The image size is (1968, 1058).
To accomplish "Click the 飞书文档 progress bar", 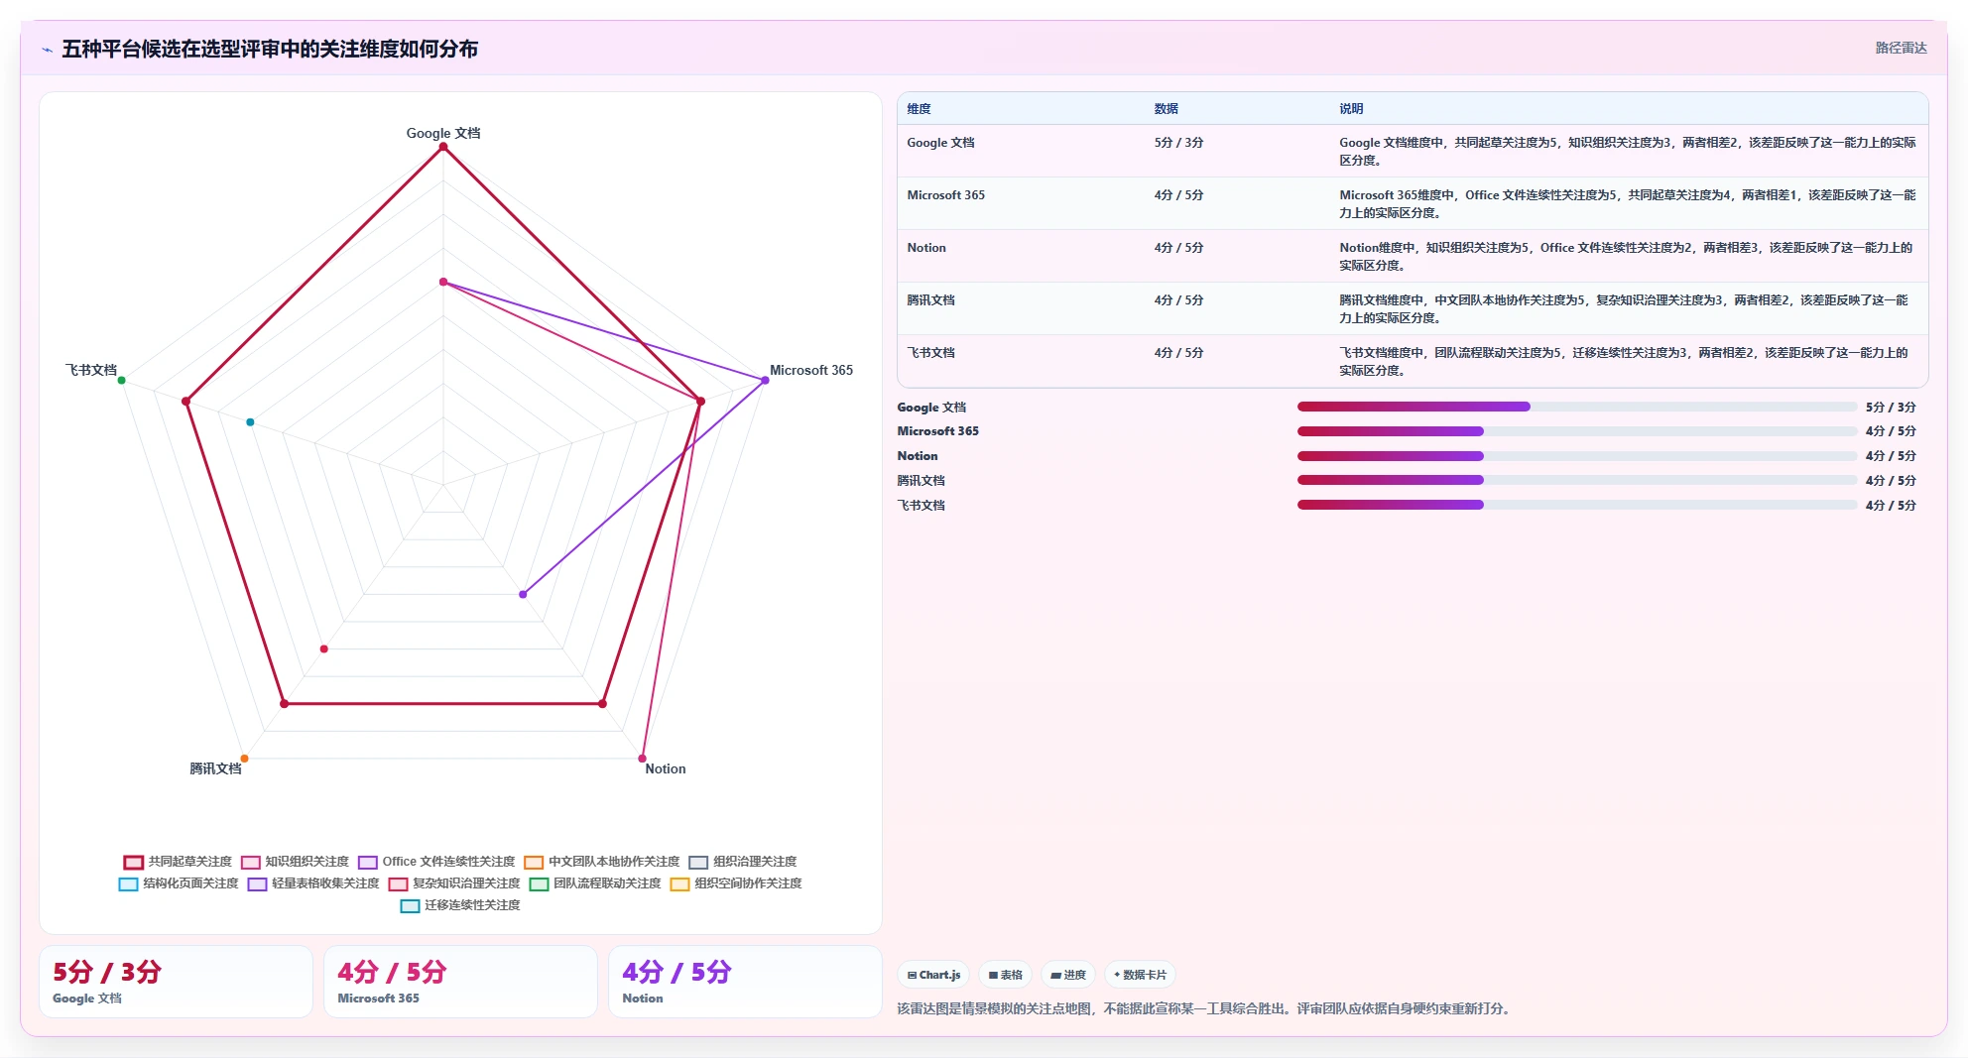I will (x=1577, y=505).
